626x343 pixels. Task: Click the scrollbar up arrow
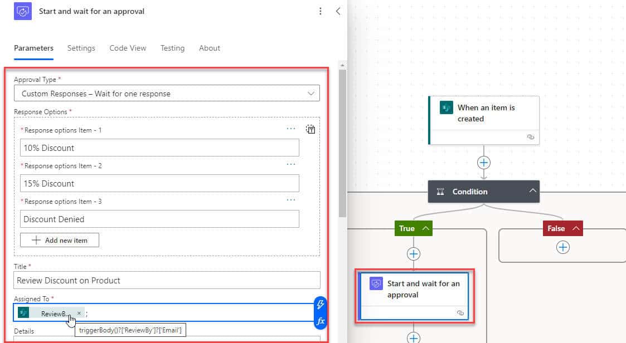(342, 65)
